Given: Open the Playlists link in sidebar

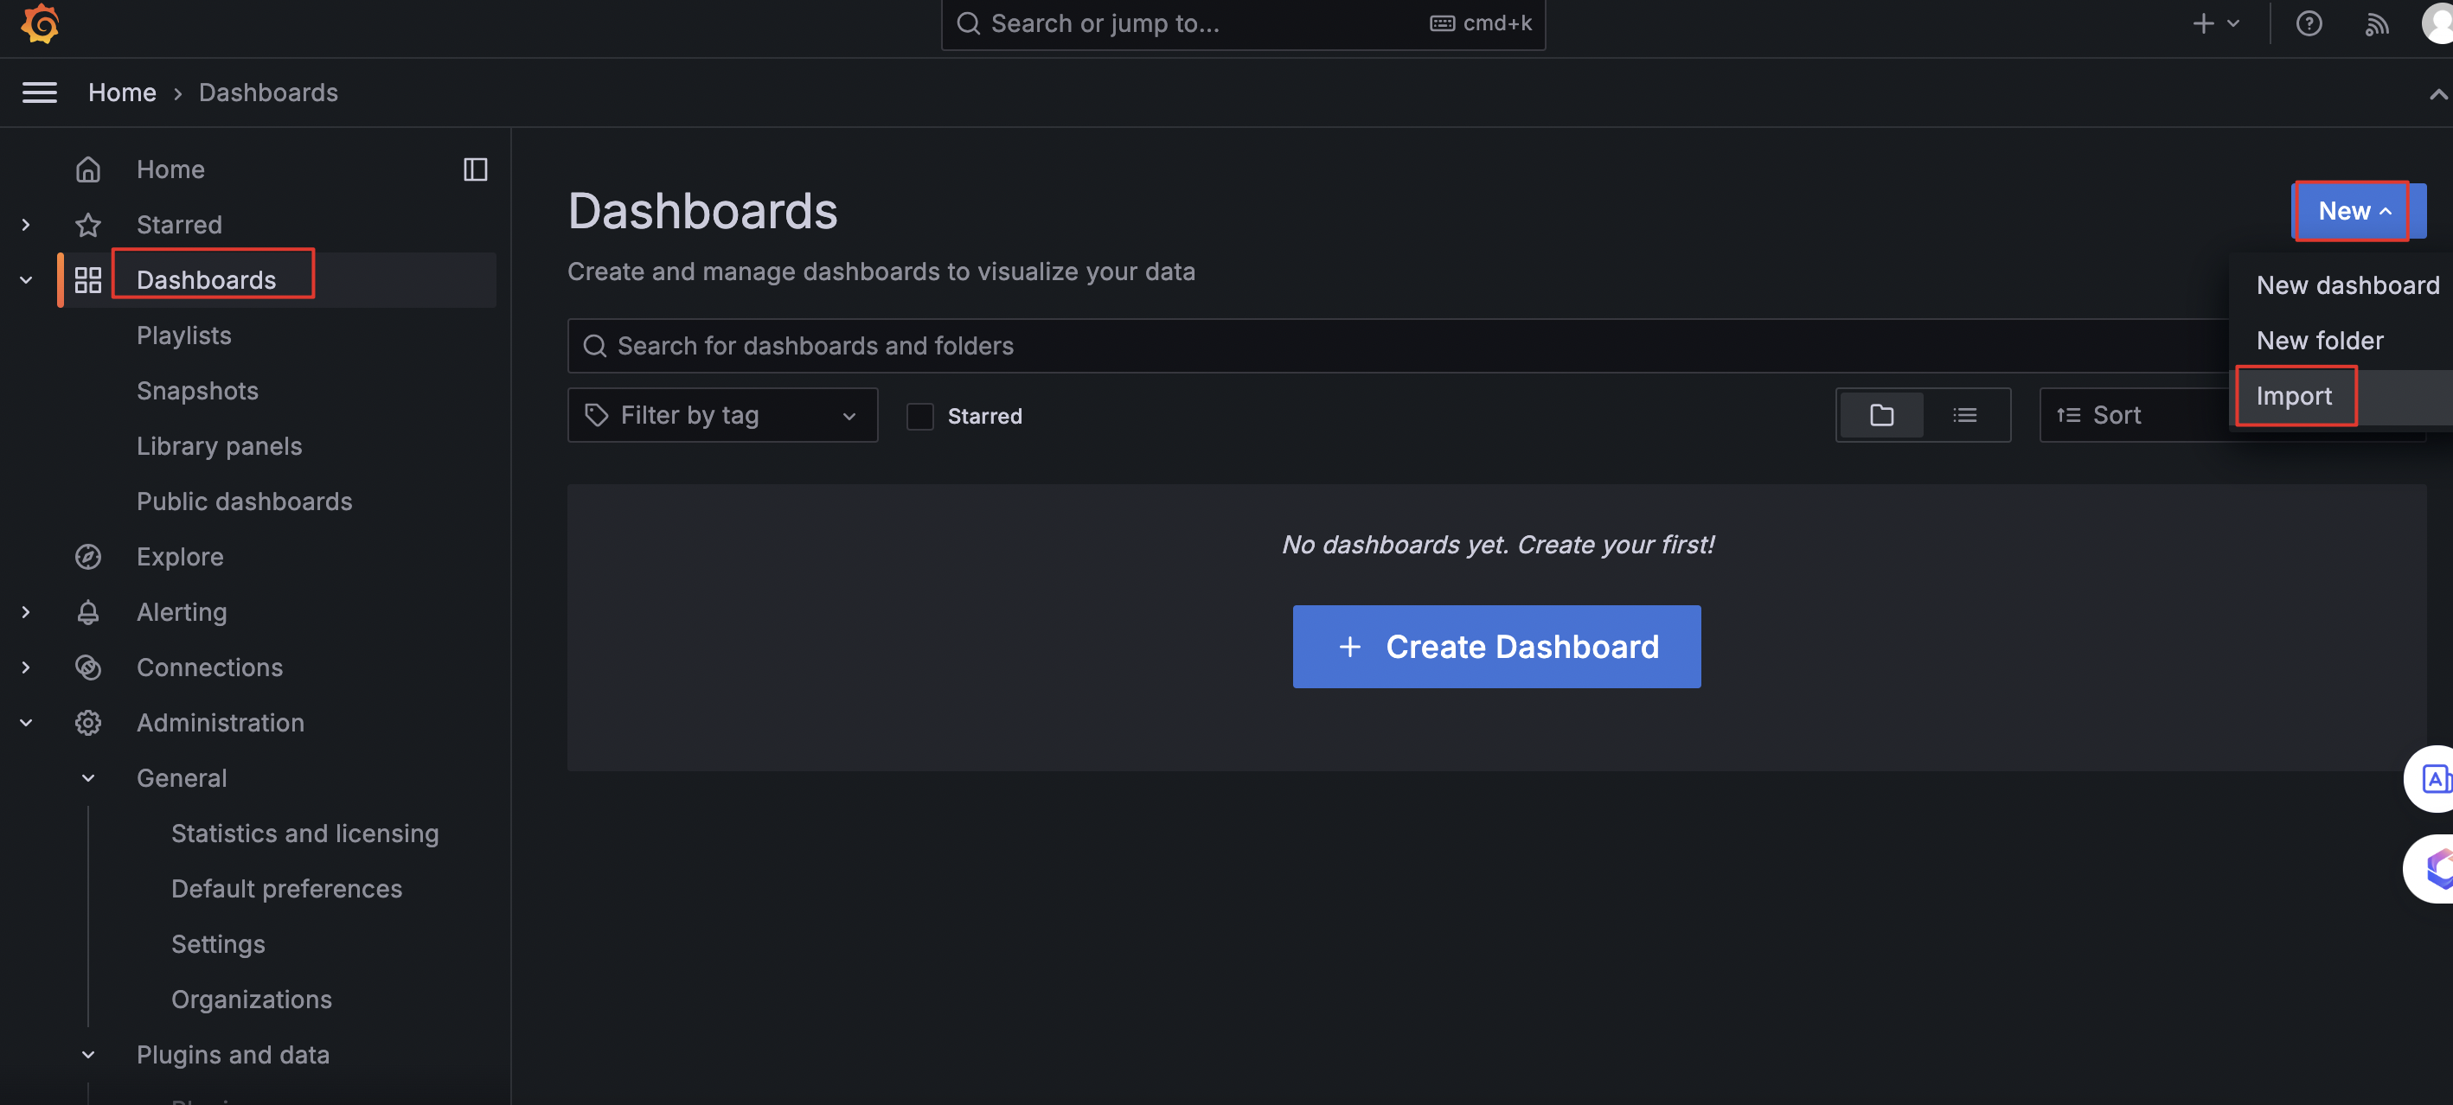Looking at the screenshot, I should (x=183, y=335).
